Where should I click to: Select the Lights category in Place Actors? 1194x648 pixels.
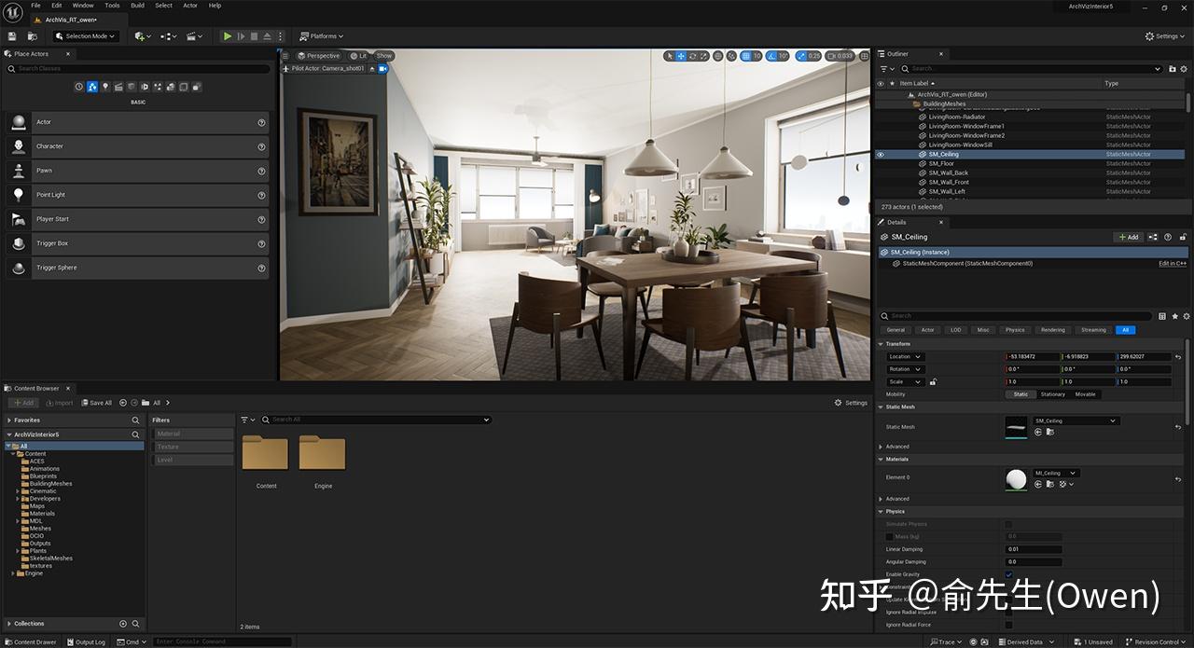click(x=105, y=86)
